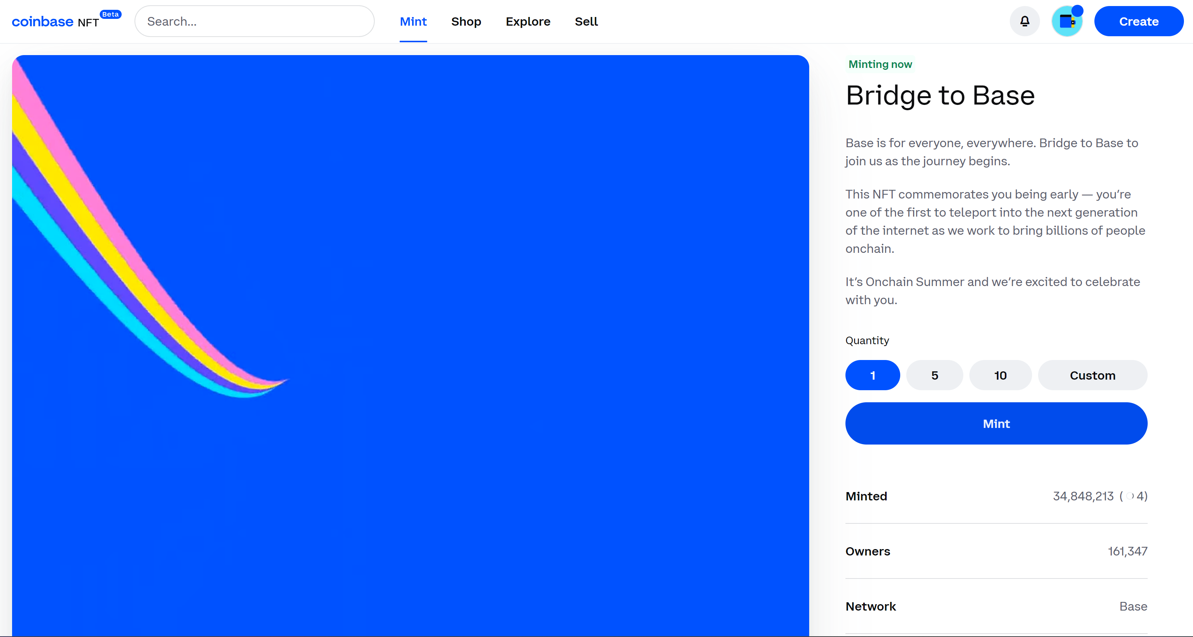Click the Beta badge
Screen dimensions: 1193x637
click(110, 14)
